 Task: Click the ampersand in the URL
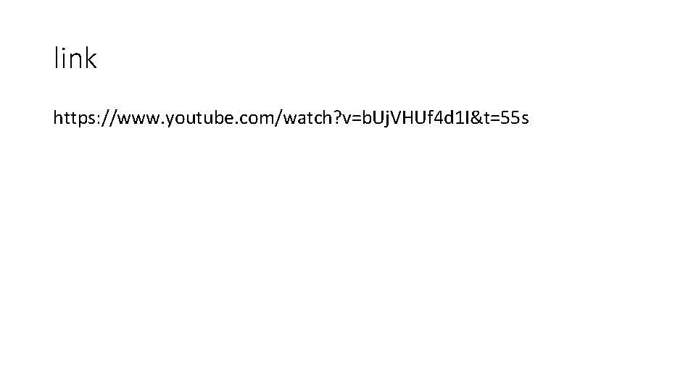(476, 118)
